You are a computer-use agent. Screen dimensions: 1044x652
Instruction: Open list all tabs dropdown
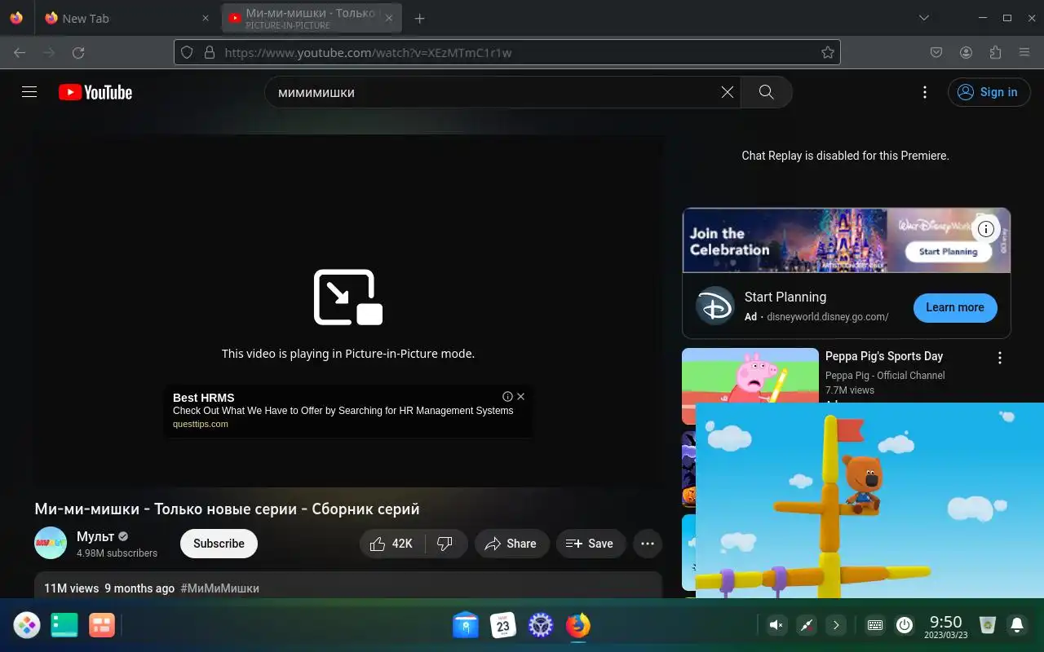point(923,18)
